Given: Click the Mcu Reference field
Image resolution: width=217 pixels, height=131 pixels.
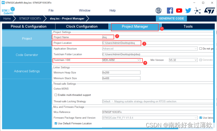Looking at the screenshot, I should coord(158,112).
